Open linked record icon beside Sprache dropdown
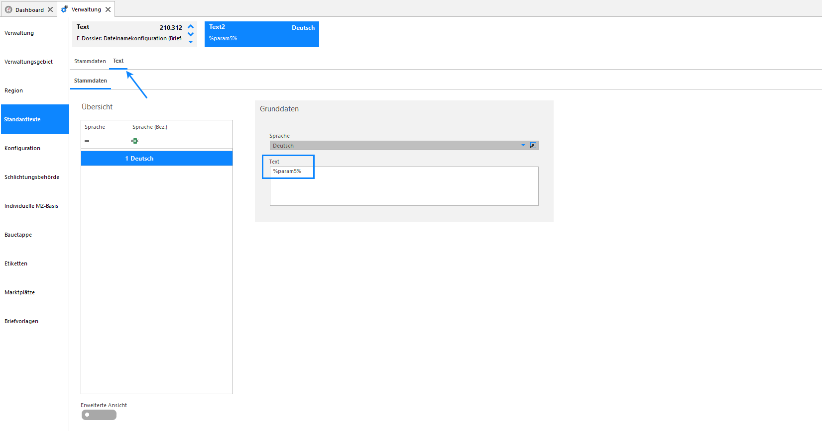The height and width of the screenshot is (431, 822). pos(533,146)
